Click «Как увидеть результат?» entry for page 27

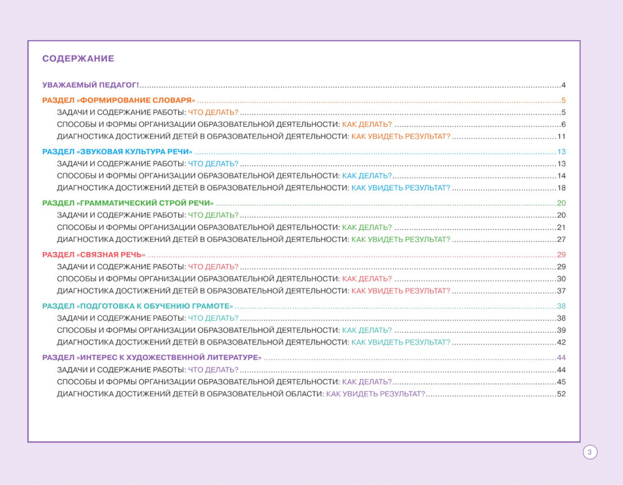(x=401, y=239)
